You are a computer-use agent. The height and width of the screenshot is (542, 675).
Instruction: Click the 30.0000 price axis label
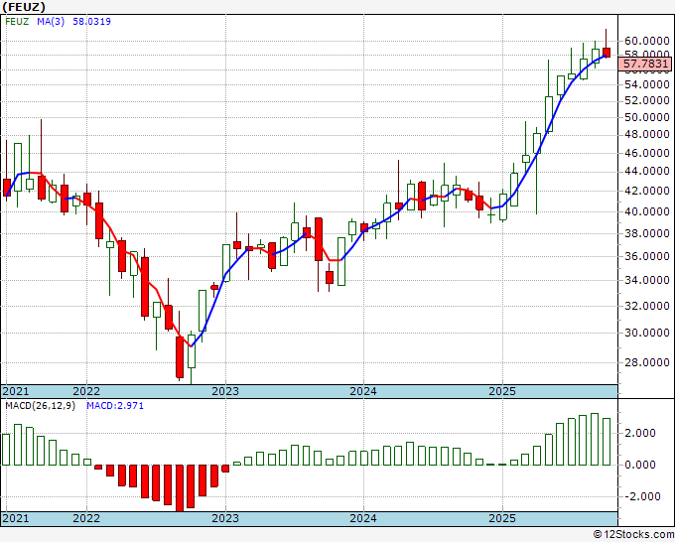[x=647, y=333]
